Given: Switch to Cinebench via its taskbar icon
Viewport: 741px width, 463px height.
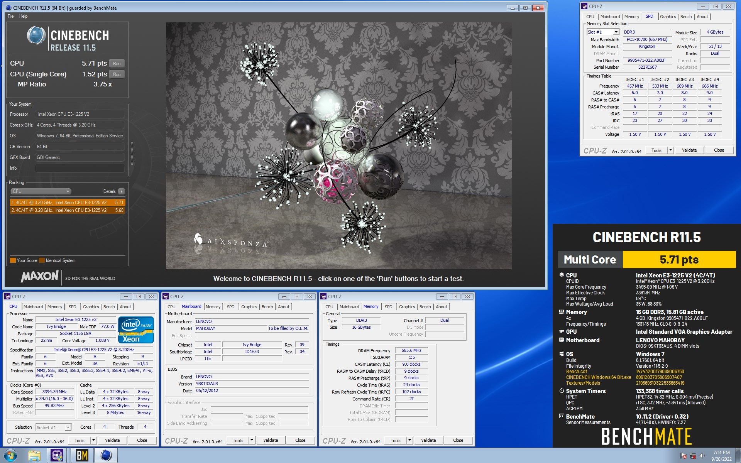Looking at the screenshot, I should pos(106,456).
